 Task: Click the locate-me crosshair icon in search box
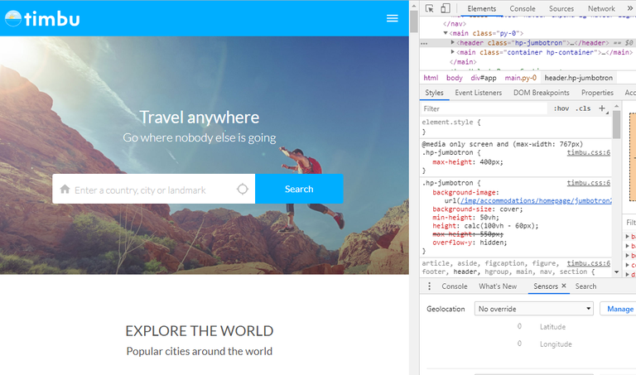click(x=242, y=190)
